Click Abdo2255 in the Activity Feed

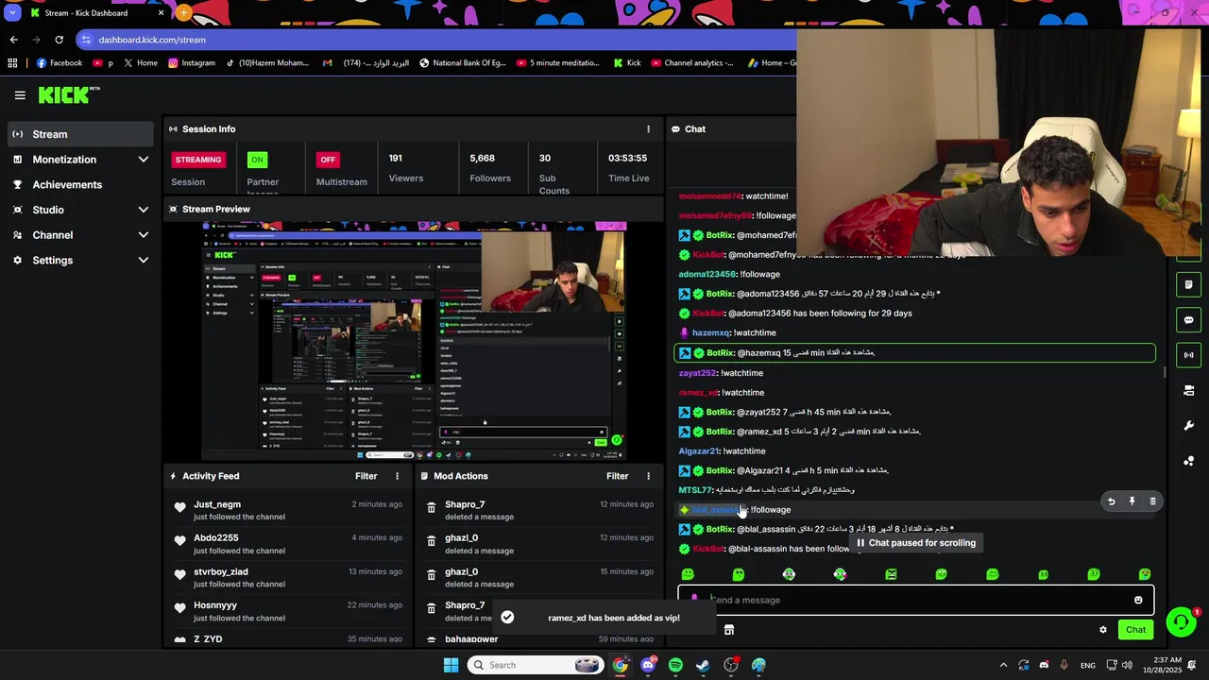tap(216, 538)
